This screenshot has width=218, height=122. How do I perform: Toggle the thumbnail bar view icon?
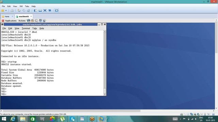click(40, 11)
